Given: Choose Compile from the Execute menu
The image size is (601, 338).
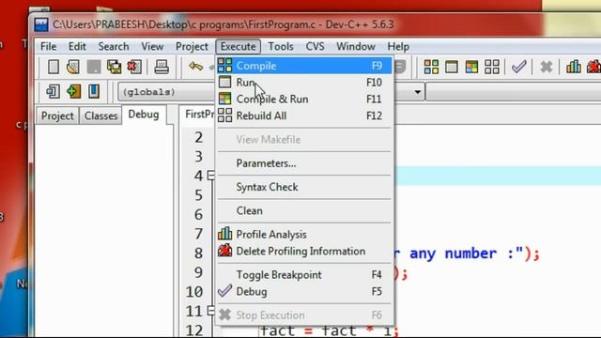Looking at the screenshot, I should pos(304,66).
